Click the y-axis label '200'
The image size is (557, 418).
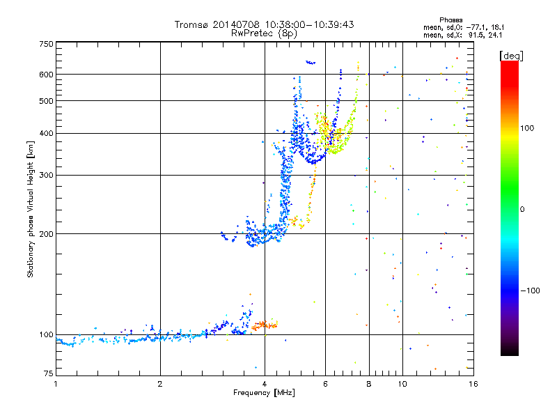point(46,234)
